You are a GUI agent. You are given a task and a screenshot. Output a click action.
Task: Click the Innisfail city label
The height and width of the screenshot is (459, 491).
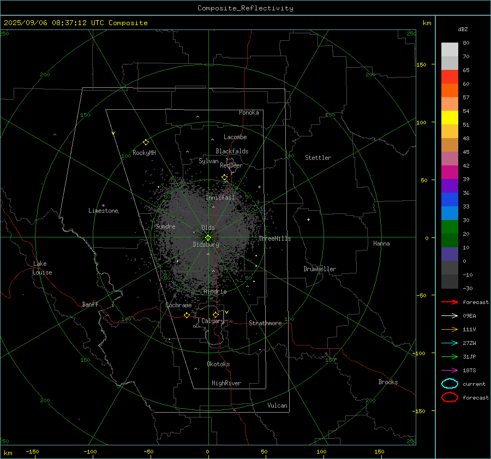click(x=220, y=198)
